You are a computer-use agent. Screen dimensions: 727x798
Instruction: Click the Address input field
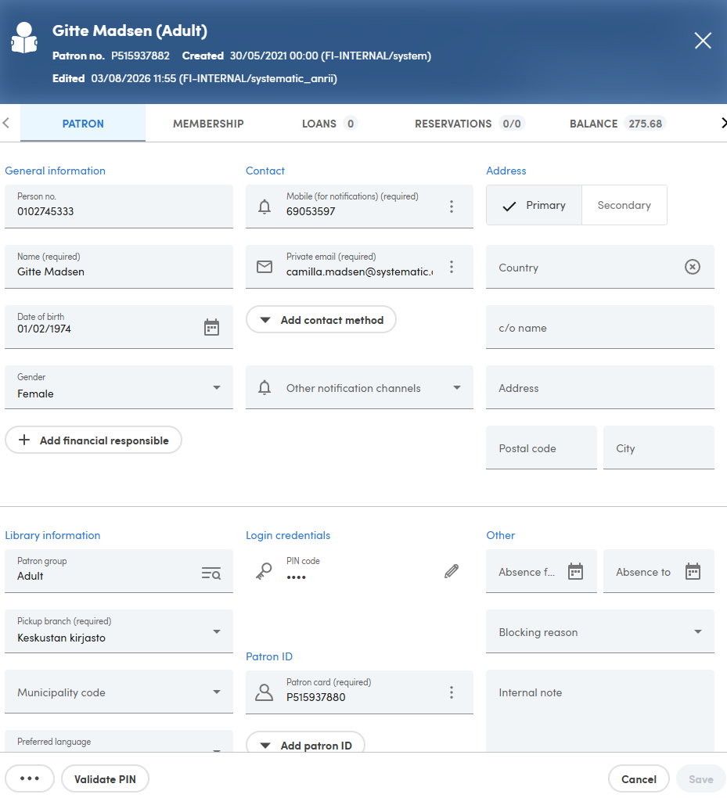(x=599, y=387)
